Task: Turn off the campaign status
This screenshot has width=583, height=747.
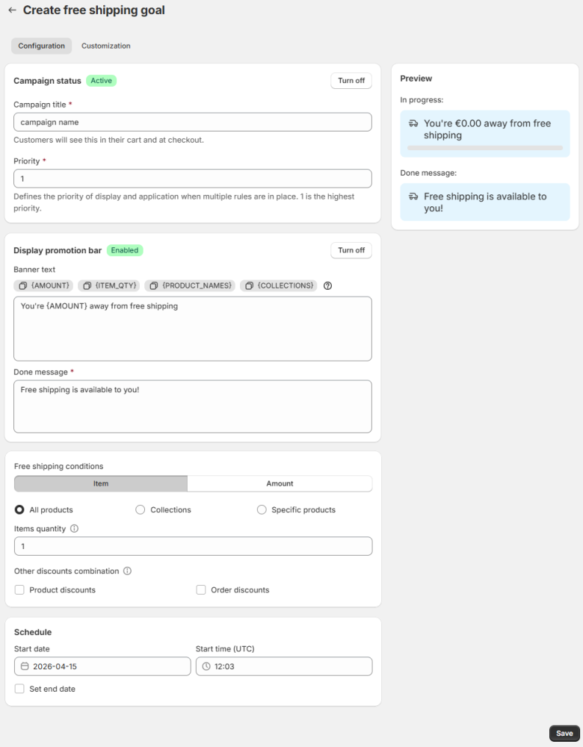Action: point(351,81)
